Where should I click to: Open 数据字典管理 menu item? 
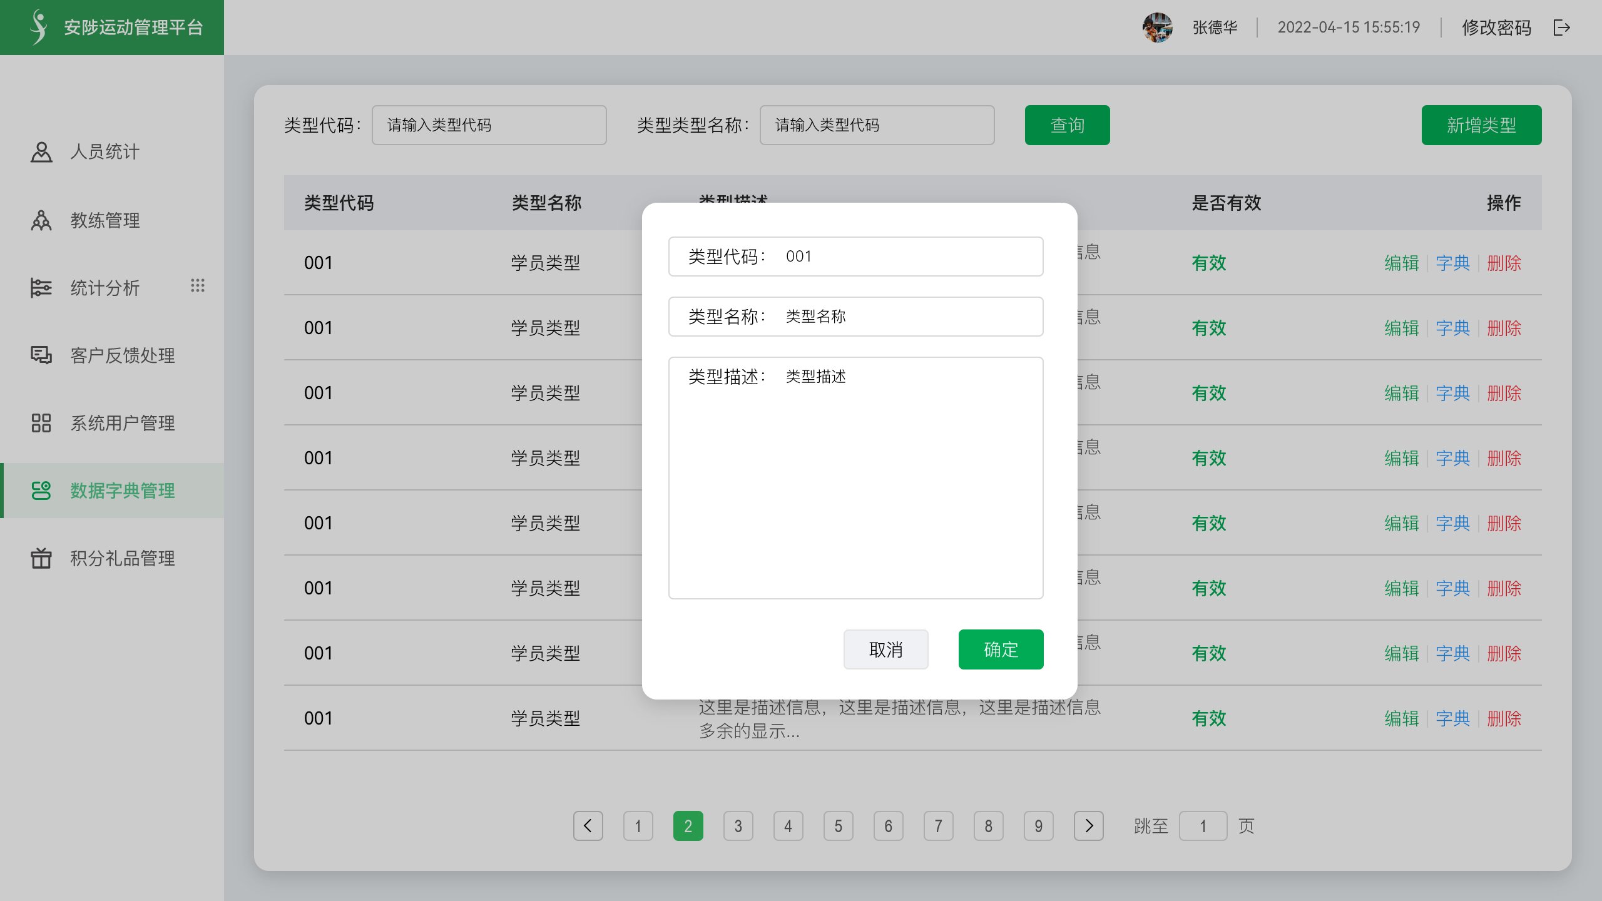[x=122, y=491]
